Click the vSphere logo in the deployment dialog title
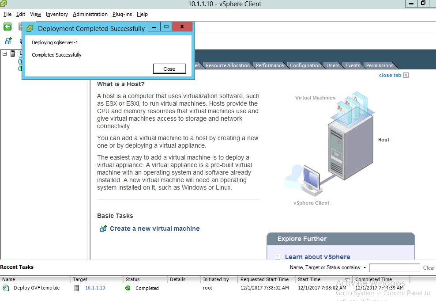 pyautogui.click(x=30, y=28)
